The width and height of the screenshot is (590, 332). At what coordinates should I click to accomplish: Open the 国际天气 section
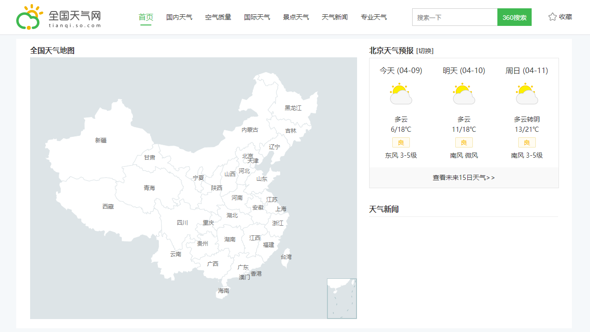coord(257,17)
